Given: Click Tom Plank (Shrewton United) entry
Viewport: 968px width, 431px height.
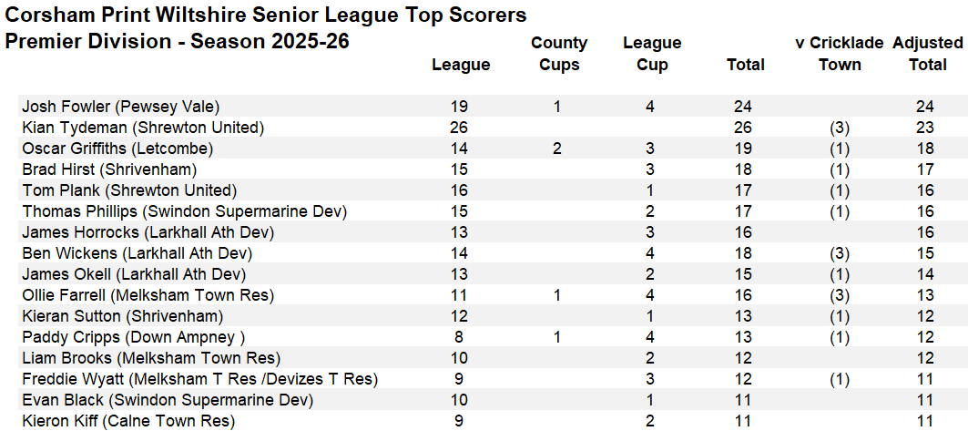Looking at the screenshot, I should (x=129, y=190).
